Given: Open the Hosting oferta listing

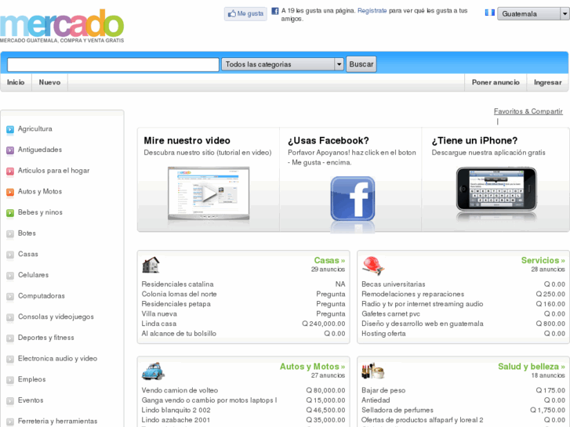Looking at the screenshot, I should (x=383, y=333).
